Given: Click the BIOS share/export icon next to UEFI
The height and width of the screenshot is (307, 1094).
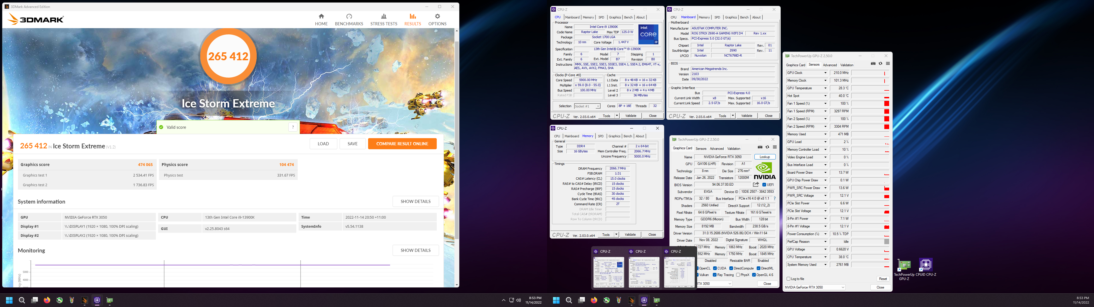Looking at the screenshot, I should (756, 184).
